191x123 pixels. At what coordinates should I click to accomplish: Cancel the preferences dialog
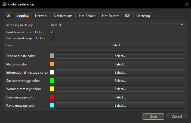coord(177,117)
